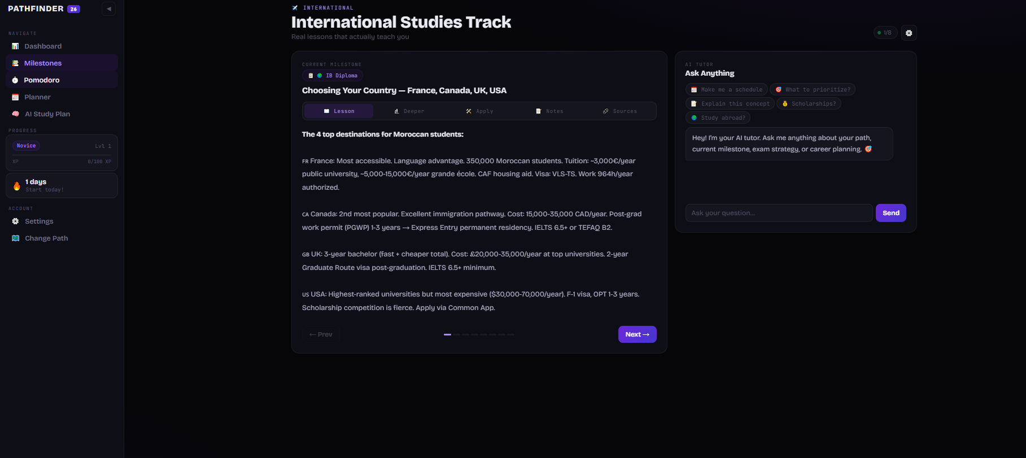Image resolution: width=1026 pixels, height=458 pixels.
Task: Click the lesson page progress dots
Action: pos(479,335)
